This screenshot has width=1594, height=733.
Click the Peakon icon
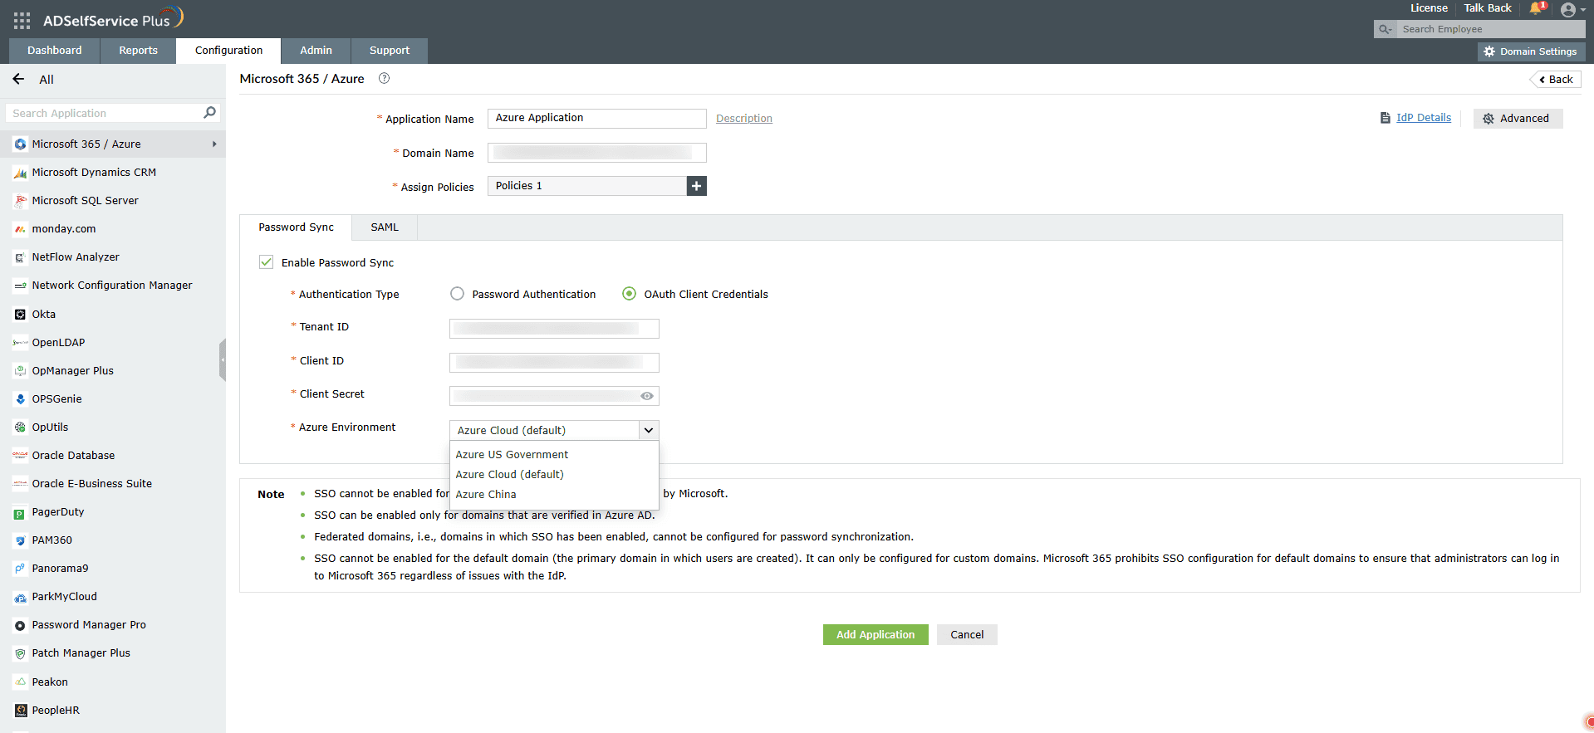pos(21,682)
